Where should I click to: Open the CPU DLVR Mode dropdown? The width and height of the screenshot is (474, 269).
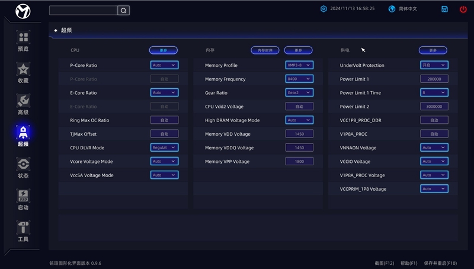click(x=164, y=148)
